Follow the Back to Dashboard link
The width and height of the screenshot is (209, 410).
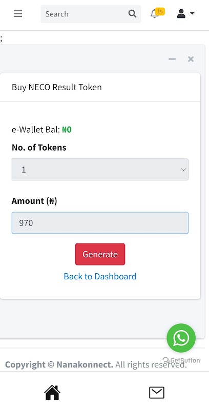pyautogui.click(x=100, y=276)
